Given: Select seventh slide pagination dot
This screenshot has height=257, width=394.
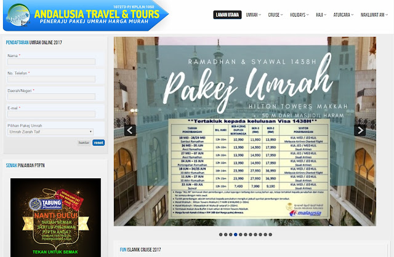Looking at the screenshot, I should tap(251, 234).
